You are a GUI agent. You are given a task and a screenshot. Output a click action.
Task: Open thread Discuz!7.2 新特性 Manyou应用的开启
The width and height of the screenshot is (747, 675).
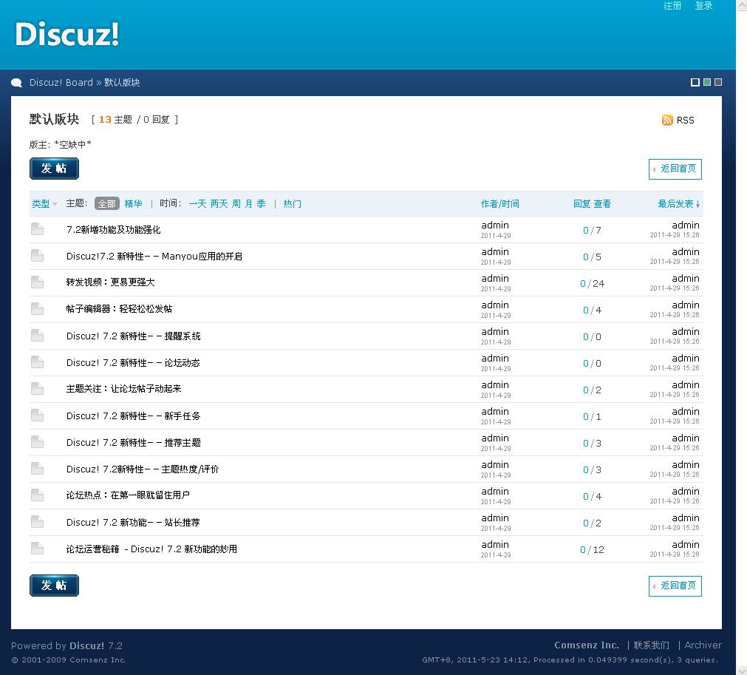click(154, 257)
